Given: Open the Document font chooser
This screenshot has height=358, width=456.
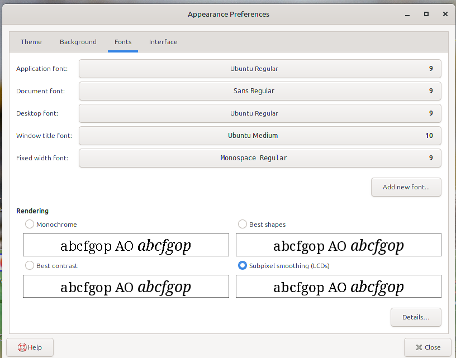Looking at the screenshot, I should [260, 91].
